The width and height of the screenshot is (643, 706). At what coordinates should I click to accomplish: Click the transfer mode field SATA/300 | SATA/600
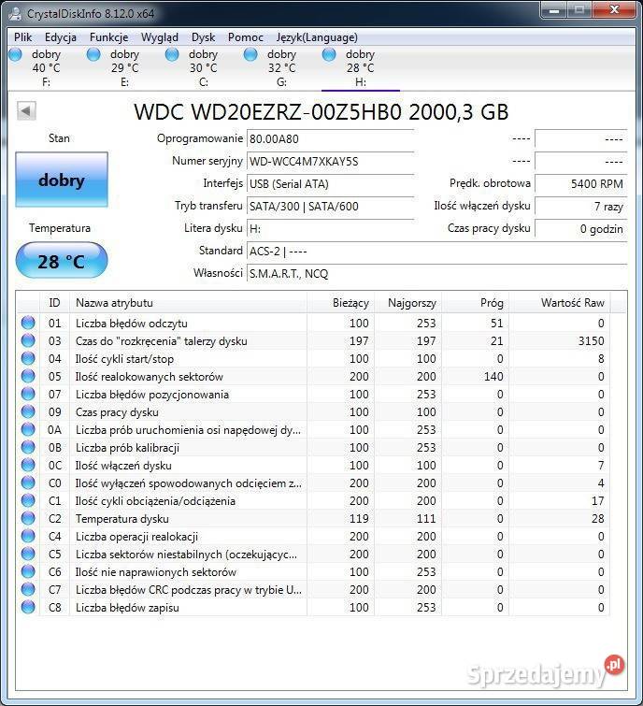coord(331,207)
